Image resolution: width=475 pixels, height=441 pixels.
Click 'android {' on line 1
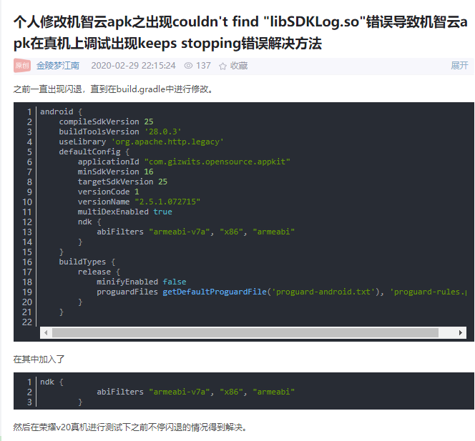[x=62, y=112]
